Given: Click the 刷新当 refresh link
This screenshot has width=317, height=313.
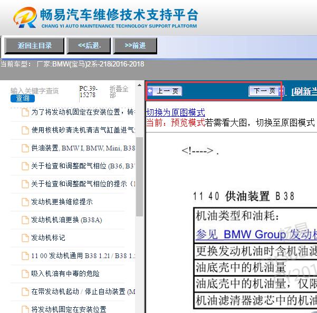Looking at the screenshot, I should 304,92.
